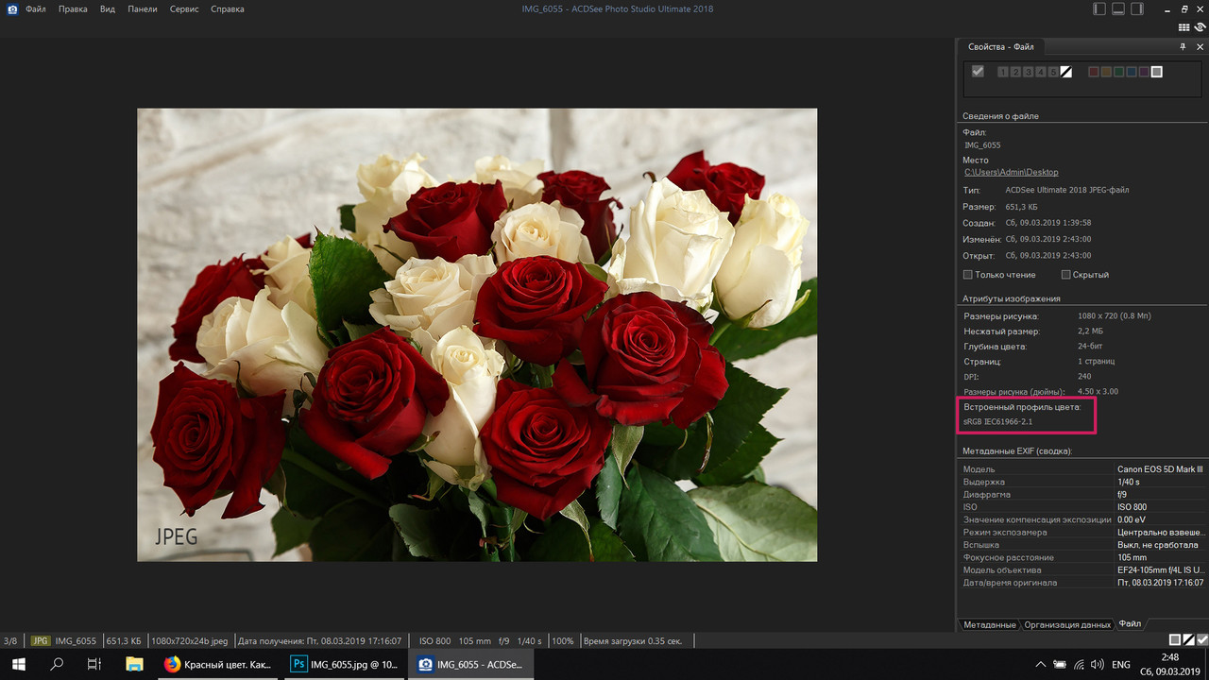
Task: Switch to the Метаданные tab
Action: click(x=990, y=624)
